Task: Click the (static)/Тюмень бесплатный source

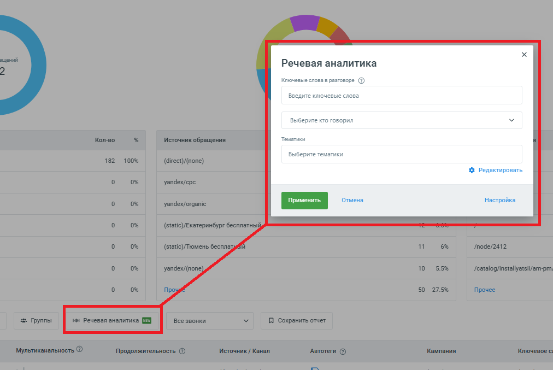Action: (204, 246)
